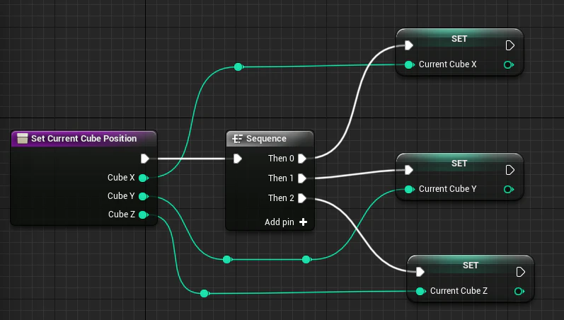Viewport: 564px width, 320px height.
Task: Click the Current Cube X label
Action: [x=447, y=64]
